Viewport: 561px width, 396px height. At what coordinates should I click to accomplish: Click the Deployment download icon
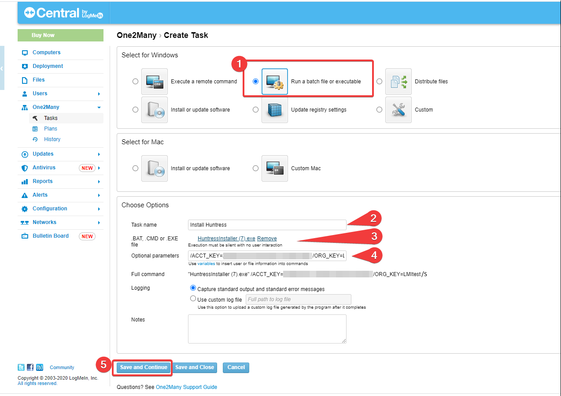[25, 66]
